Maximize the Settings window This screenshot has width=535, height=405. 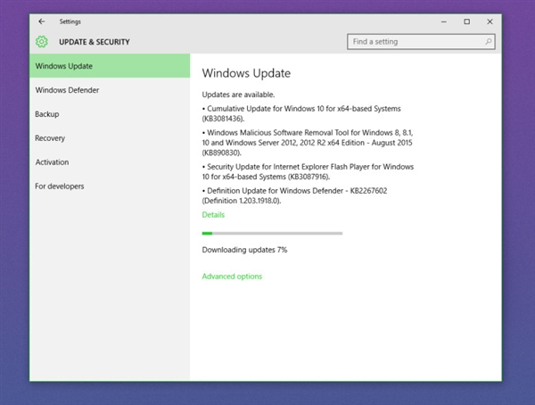point(466,21)
